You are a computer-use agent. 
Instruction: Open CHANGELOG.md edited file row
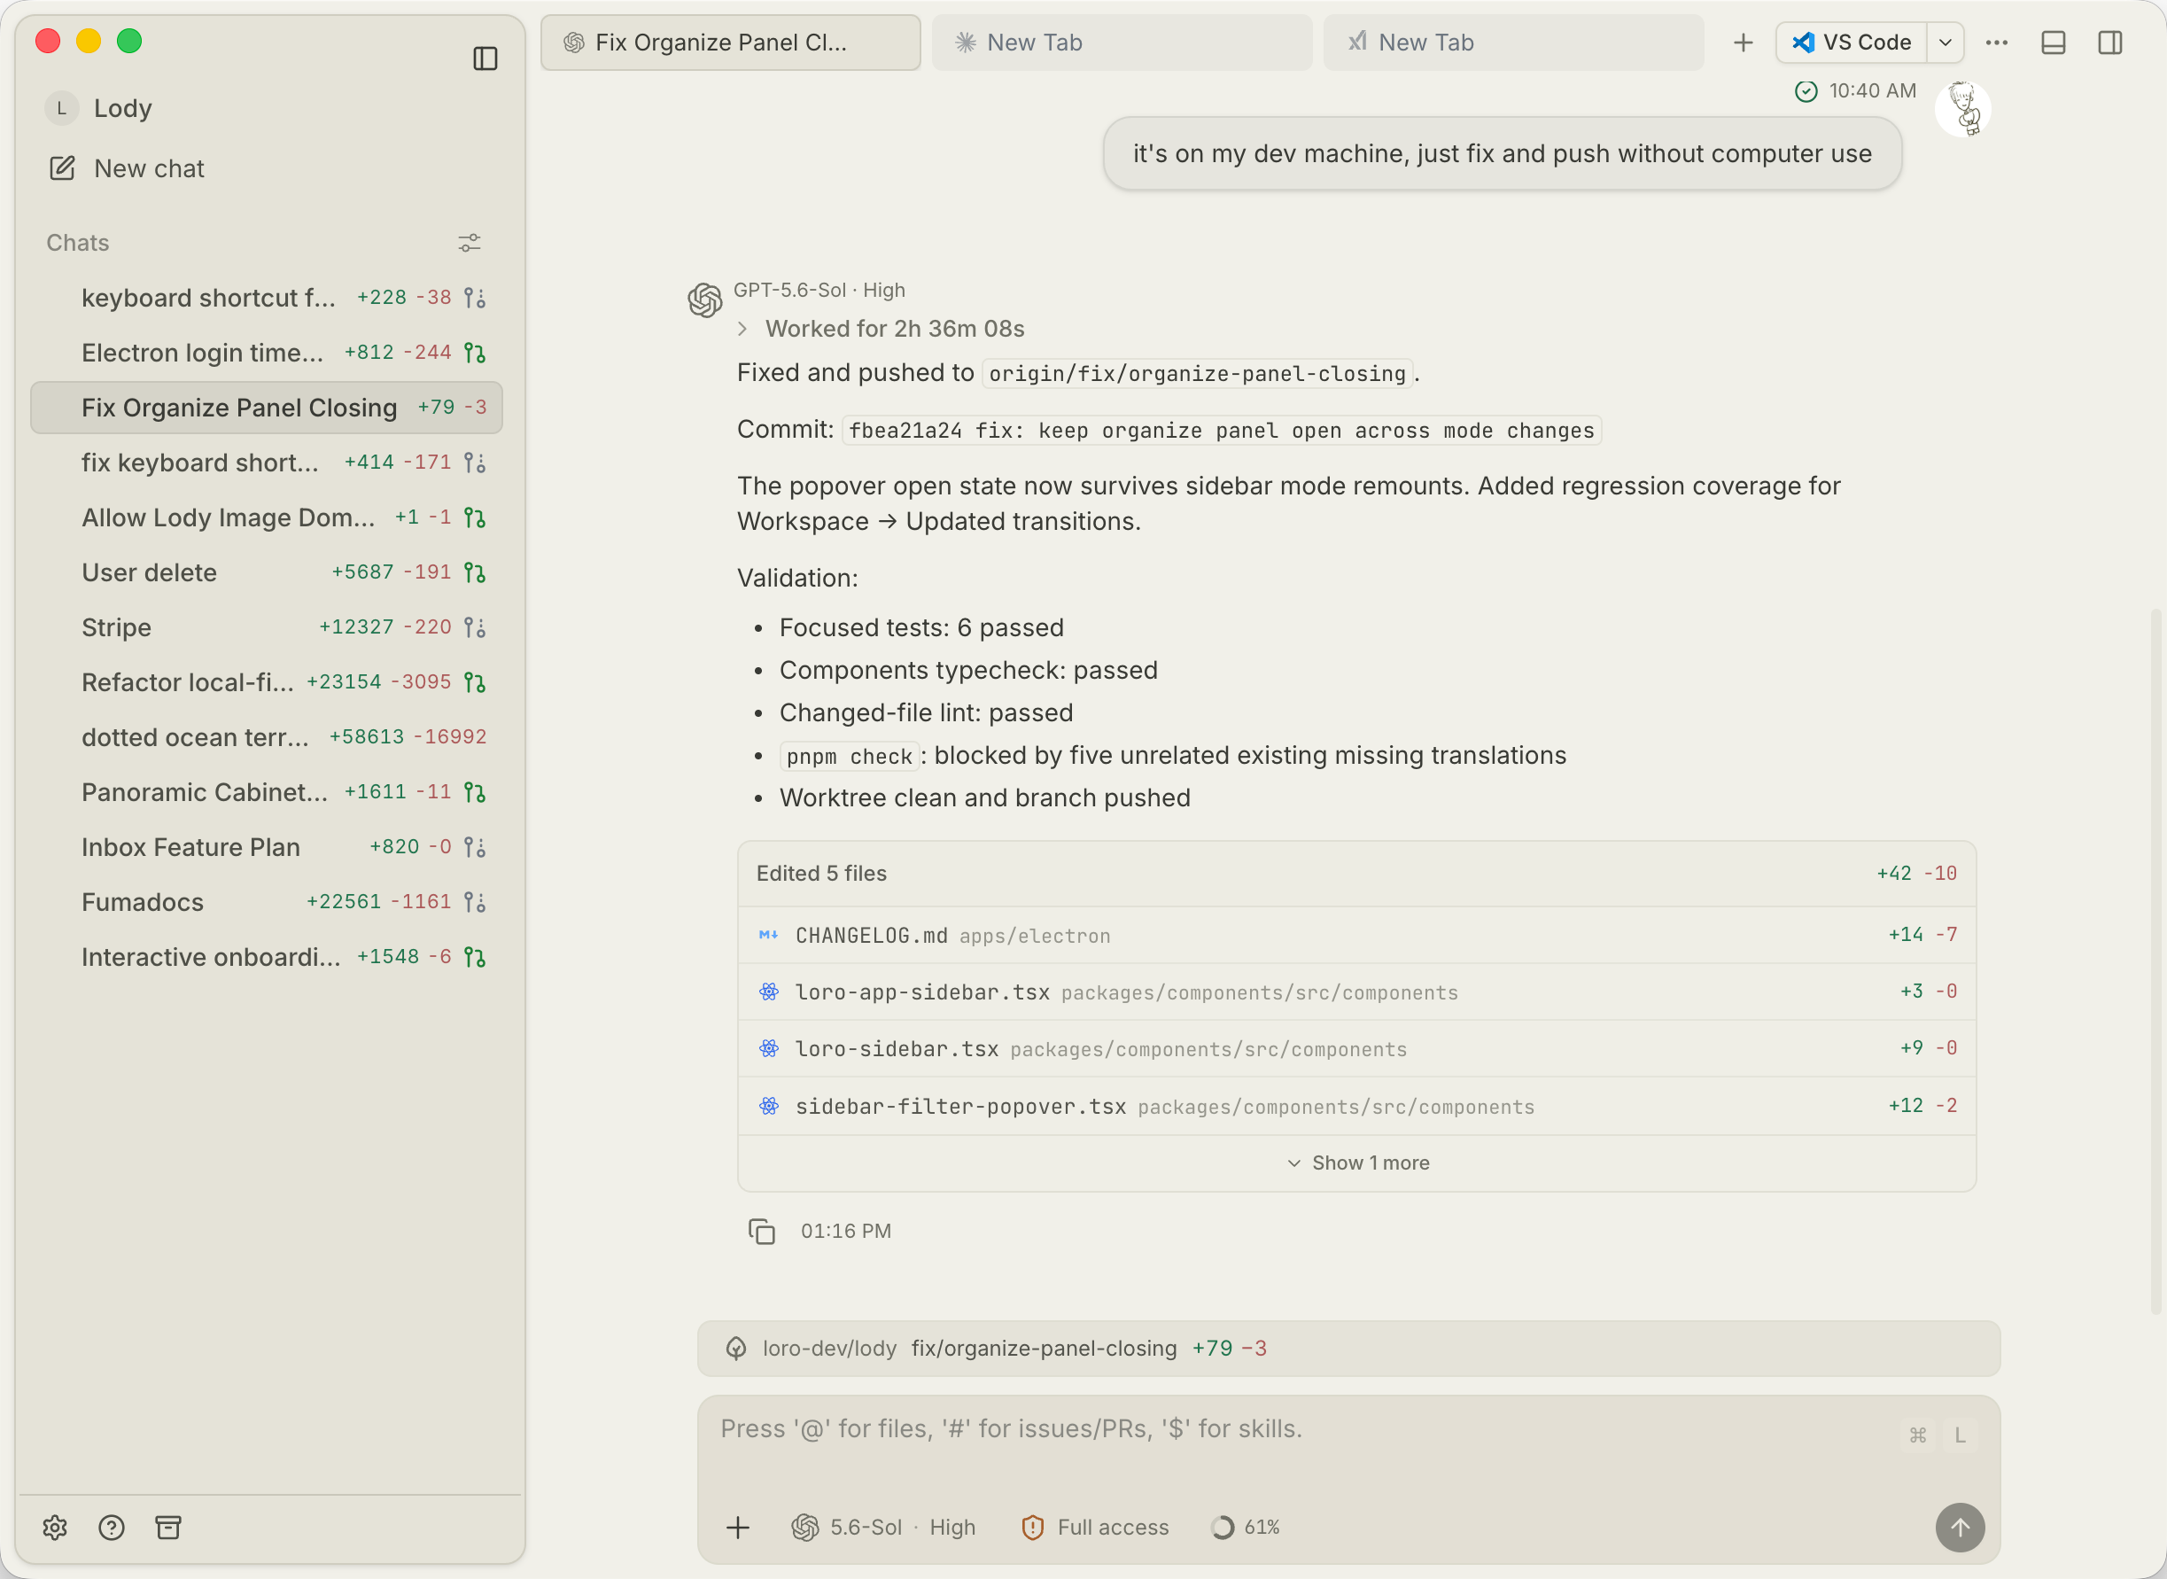(1356, 936)
